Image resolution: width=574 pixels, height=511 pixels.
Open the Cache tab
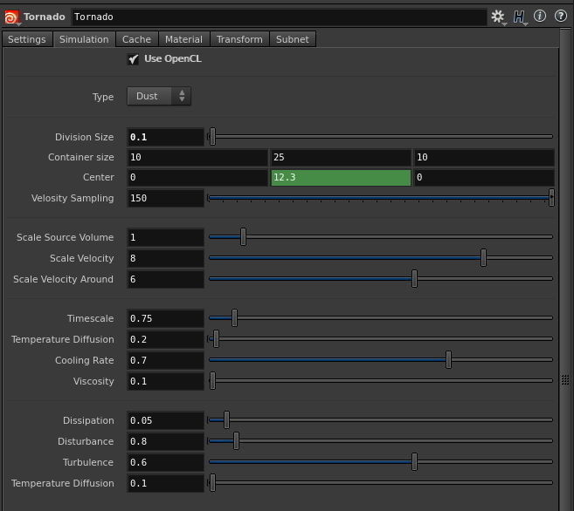coord(136,39)
